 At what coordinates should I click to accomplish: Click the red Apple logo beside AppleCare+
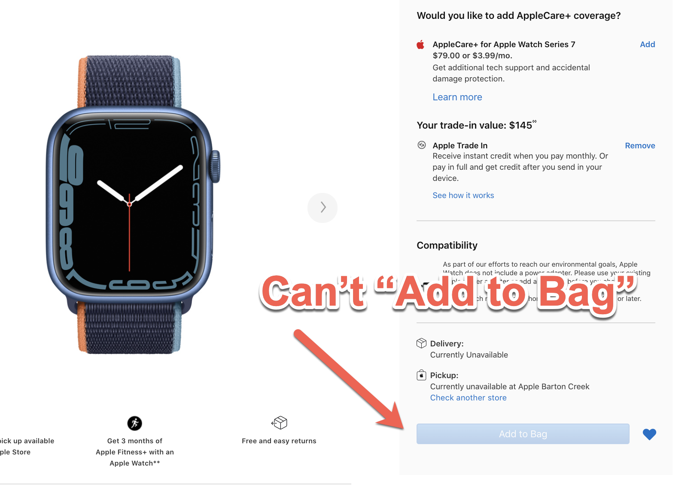[x=420, y=45]
